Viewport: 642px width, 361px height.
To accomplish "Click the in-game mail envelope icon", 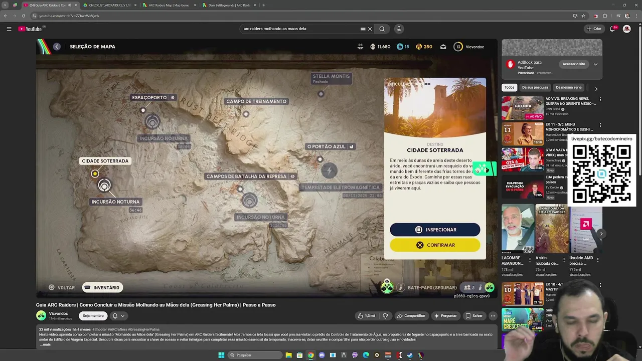I will coord(443,47).
